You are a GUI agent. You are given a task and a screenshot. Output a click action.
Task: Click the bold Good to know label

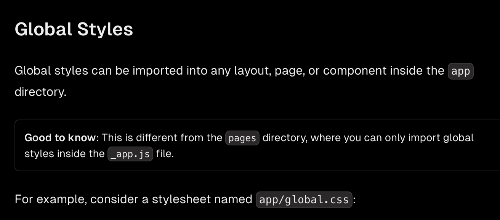[60, 137]
